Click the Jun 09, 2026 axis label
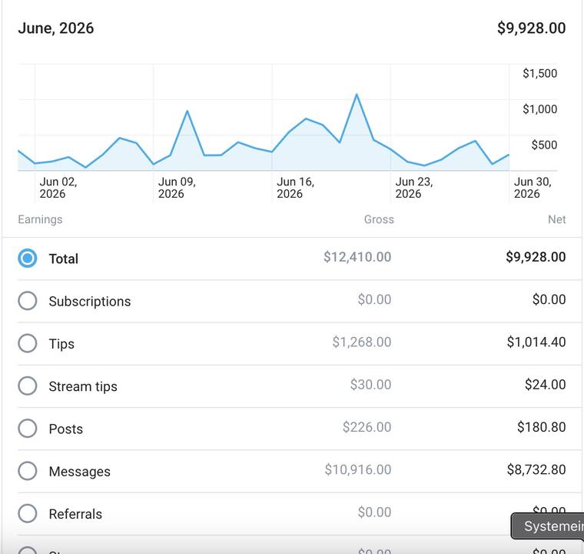 tap(177, 188)
